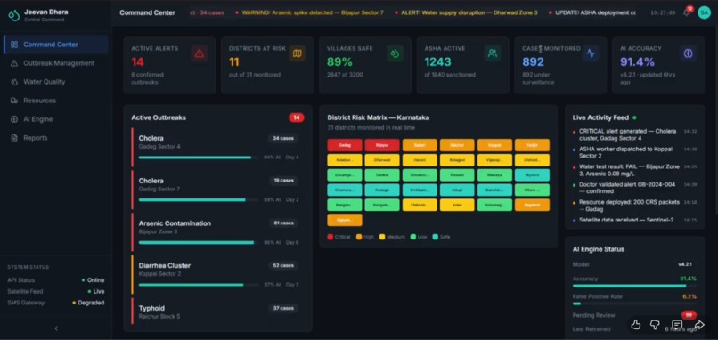Open the SA user avatar menu
Viewport: 718px width, 340px height.
click(704, 12)
